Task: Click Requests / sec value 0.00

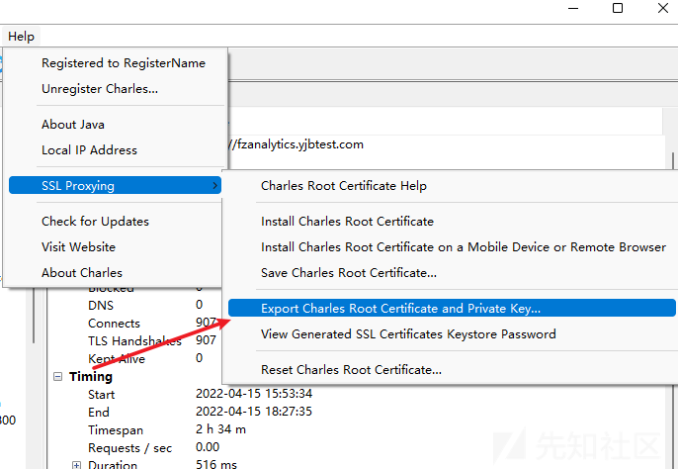Action: tap(208, 447)
